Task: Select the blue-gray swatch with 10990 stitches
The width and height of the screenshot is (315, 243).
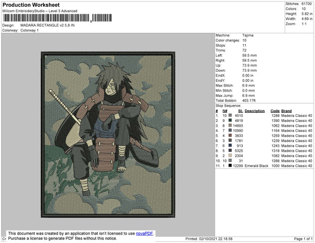Action: (230, 130)
